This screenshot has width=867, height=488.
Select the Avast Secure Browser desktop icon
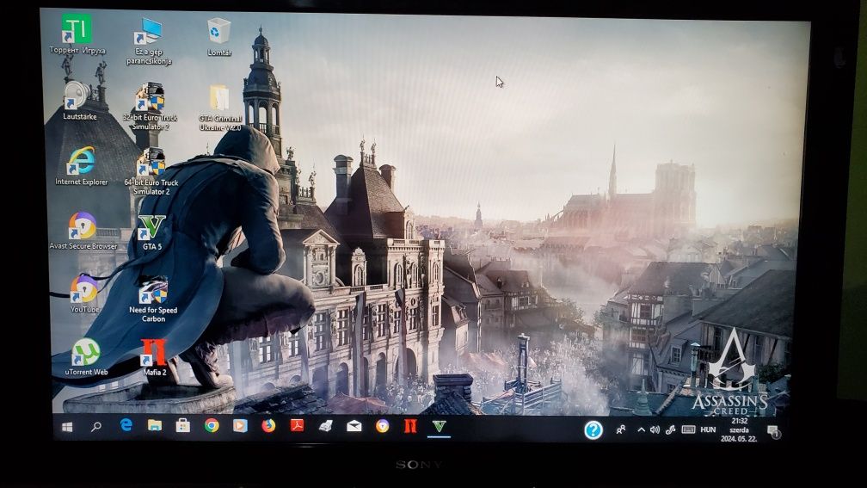[83, 231]
